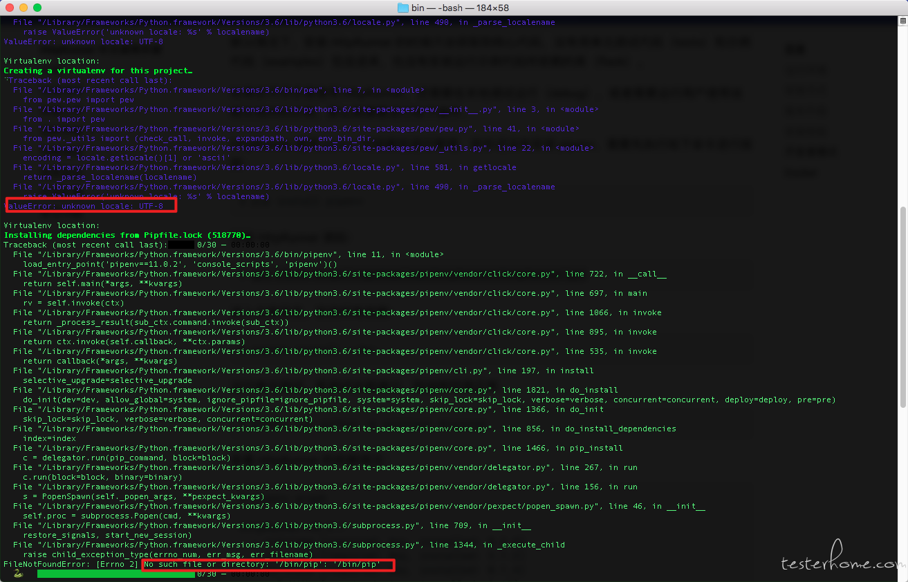Click the subprocess.py 'line 1344, in _execute_child' line
This screenshot has height=582, width=908.
289,545
